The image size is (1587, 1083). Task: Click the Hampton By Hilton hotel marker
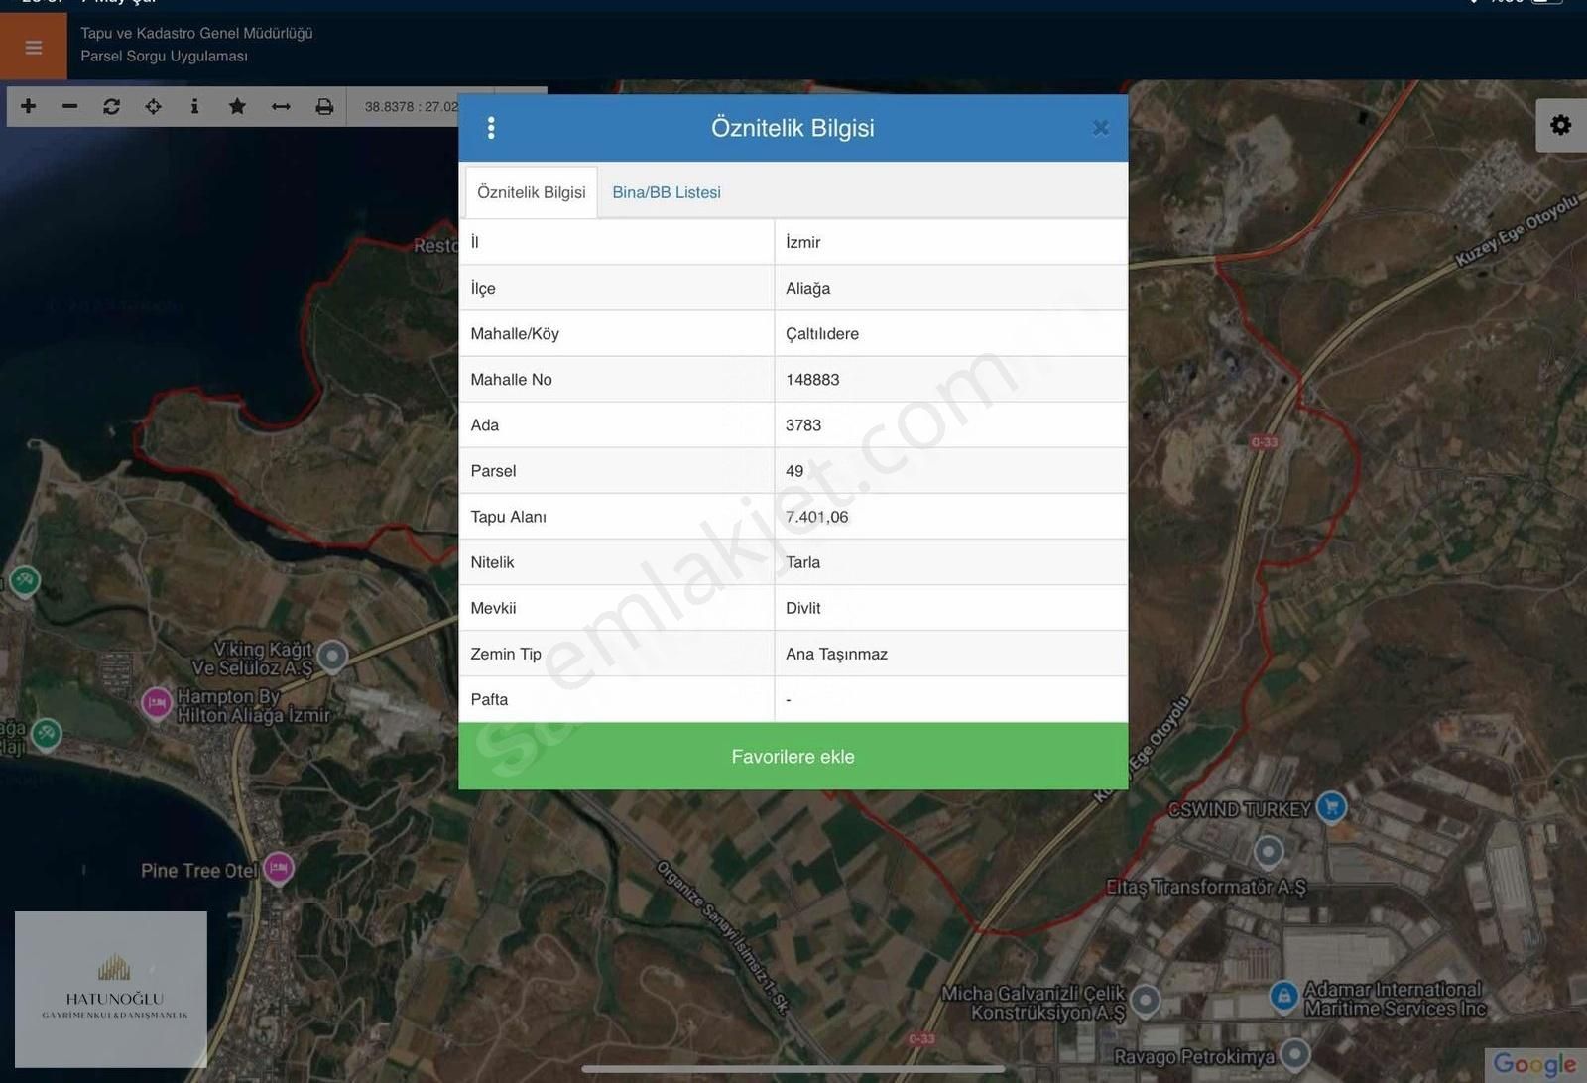(x=157, y=703)
